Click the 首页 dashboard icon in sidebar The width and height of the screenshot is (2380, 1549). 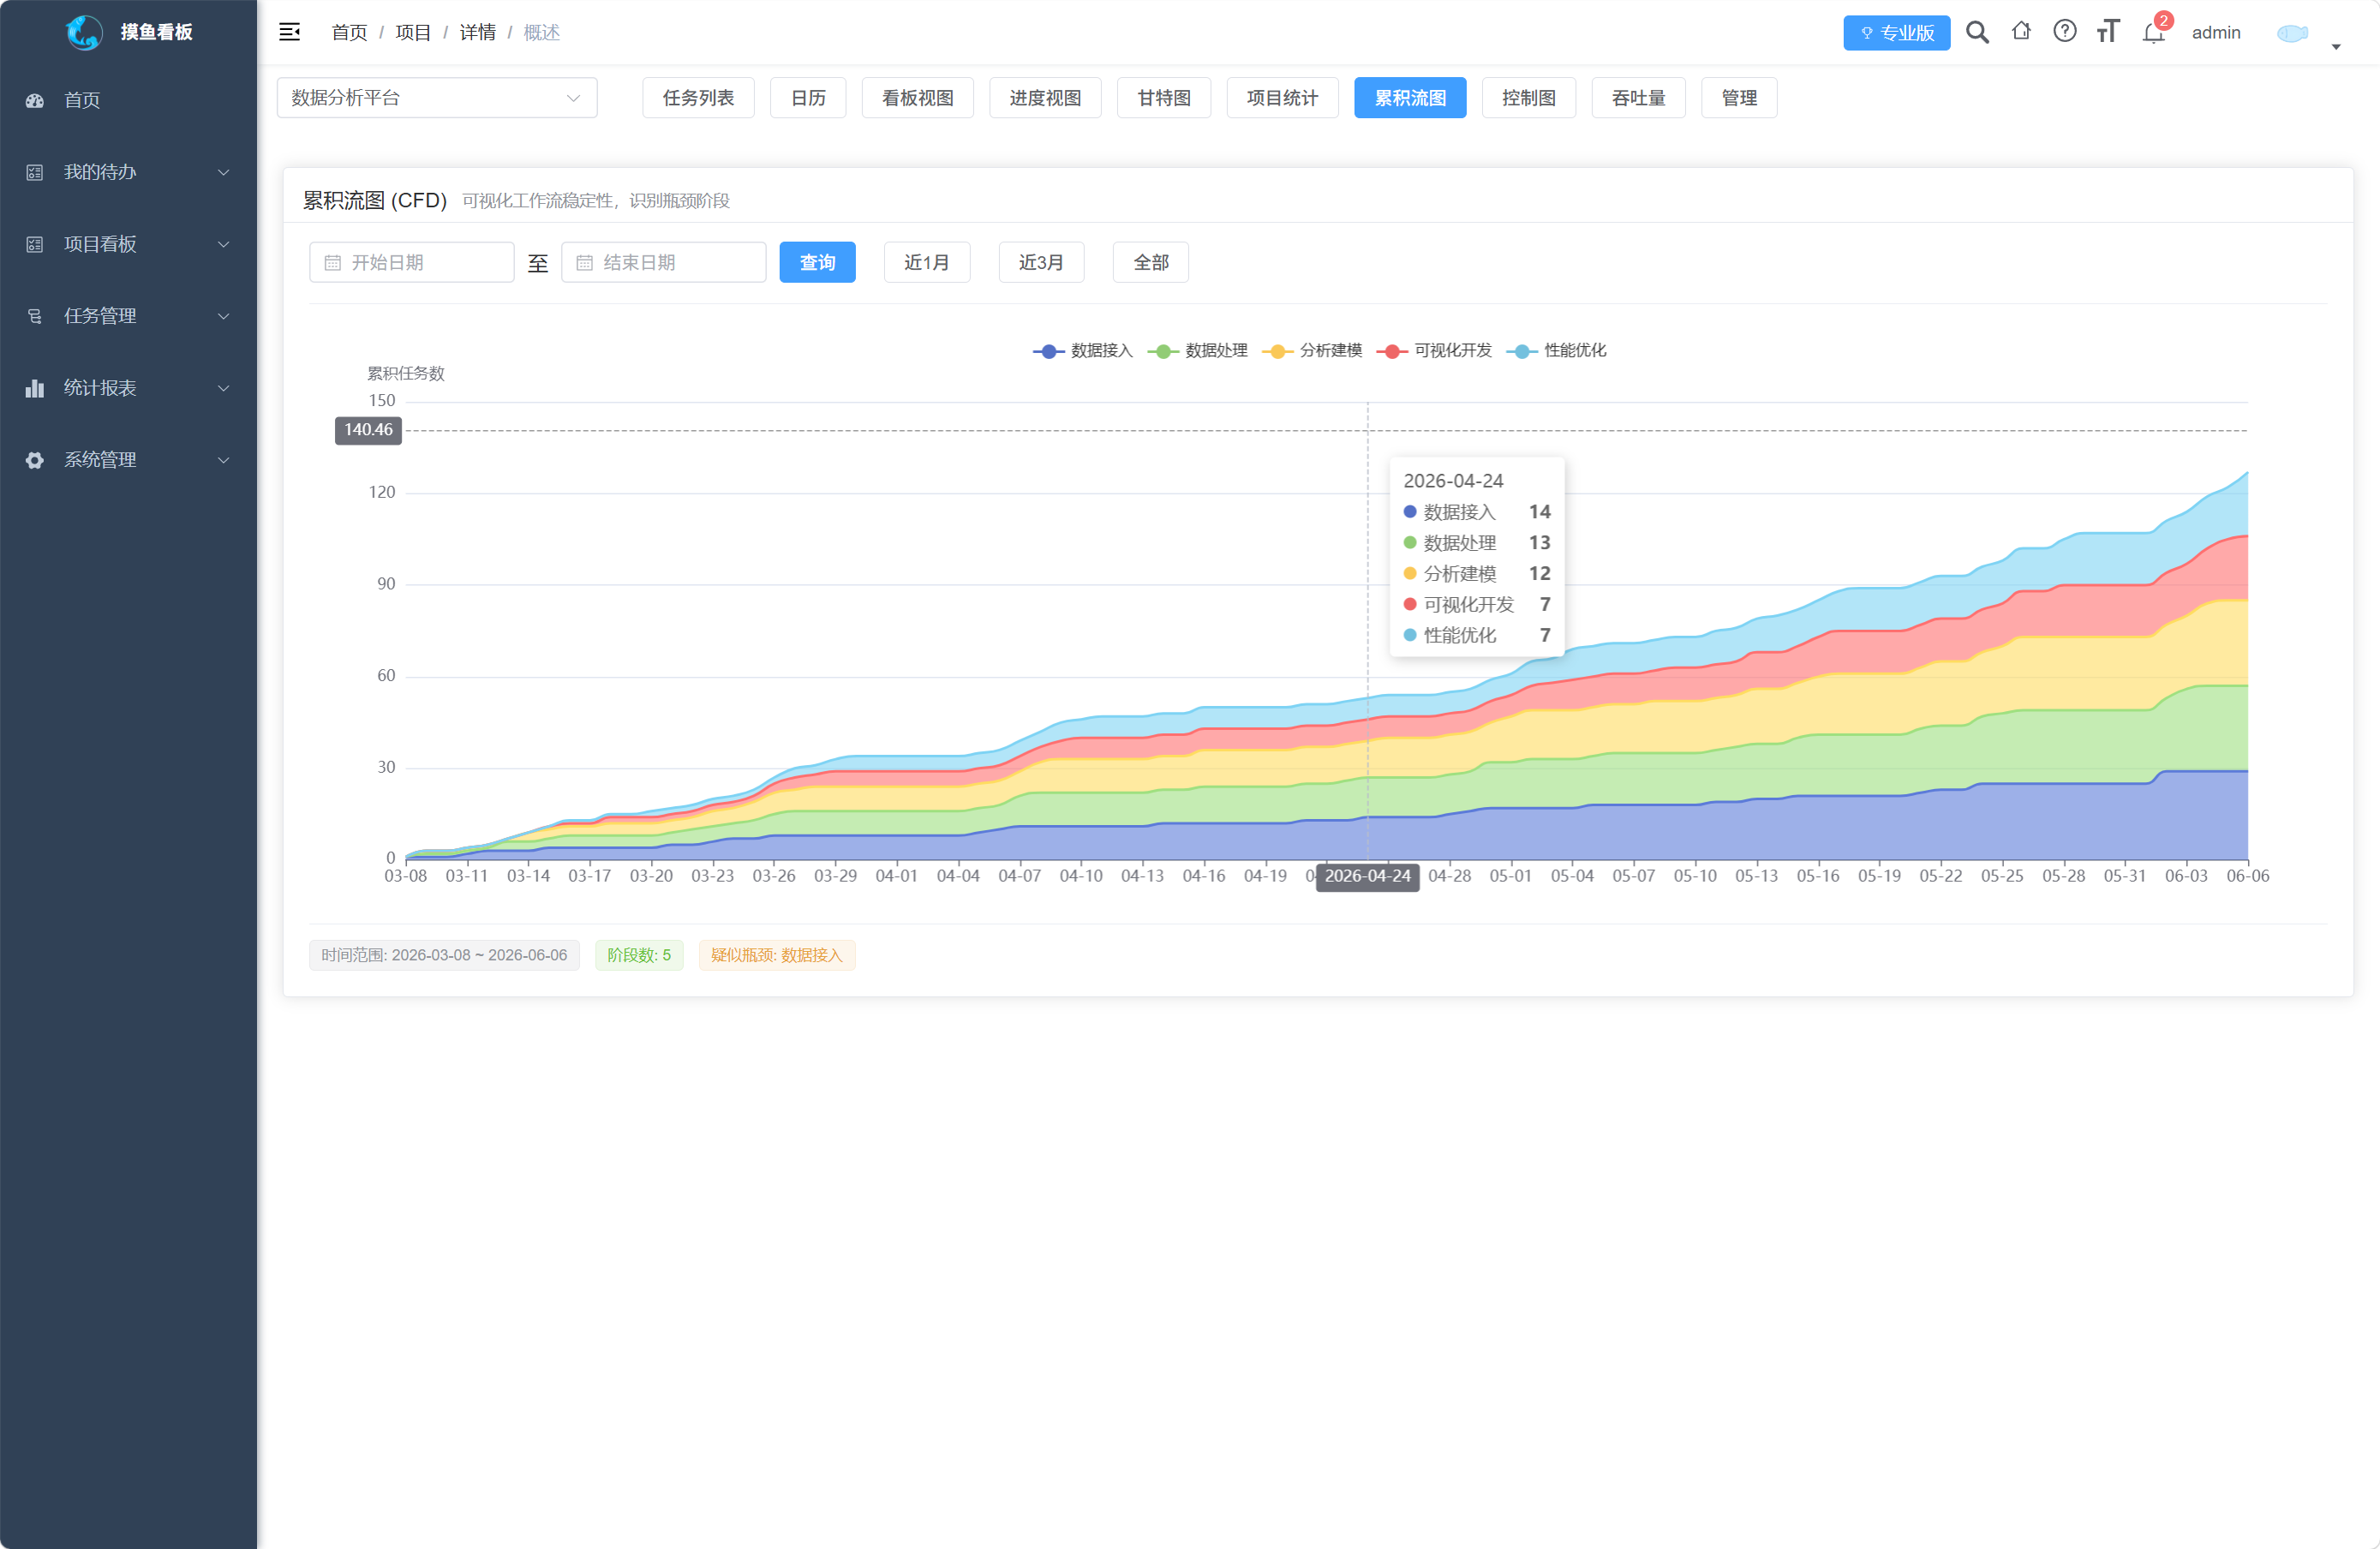(x=35, y=100)
